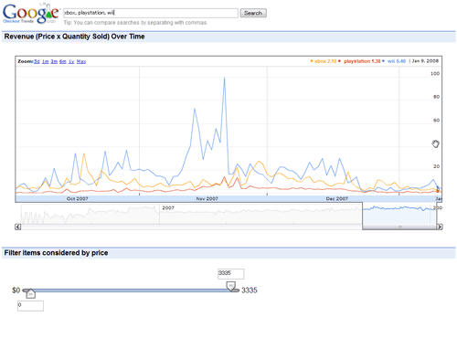The width and height of the screenshot is (457, 349).
Task: Click the xbox legend entry
Action: click(x=324, y=61)
